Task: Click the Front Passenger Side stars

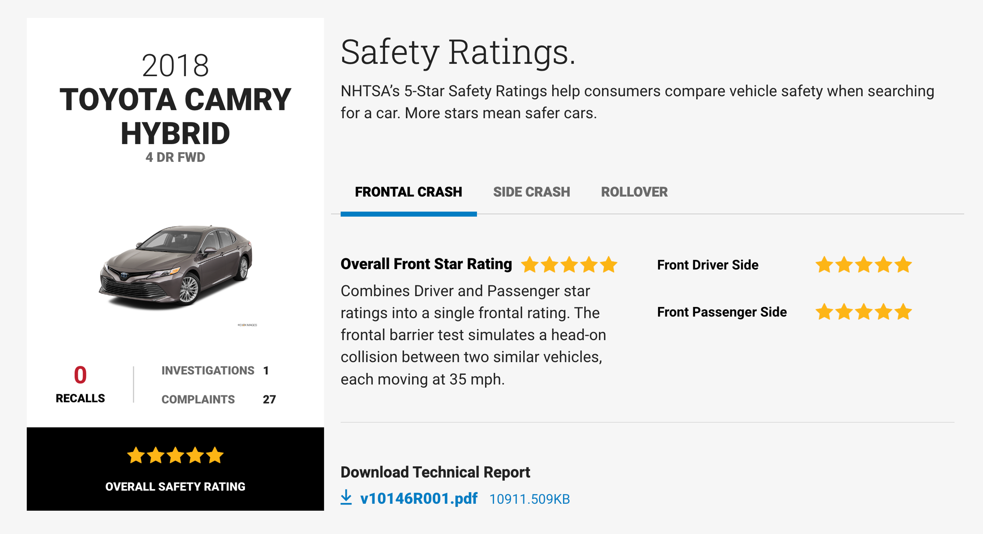Action: 863,312
